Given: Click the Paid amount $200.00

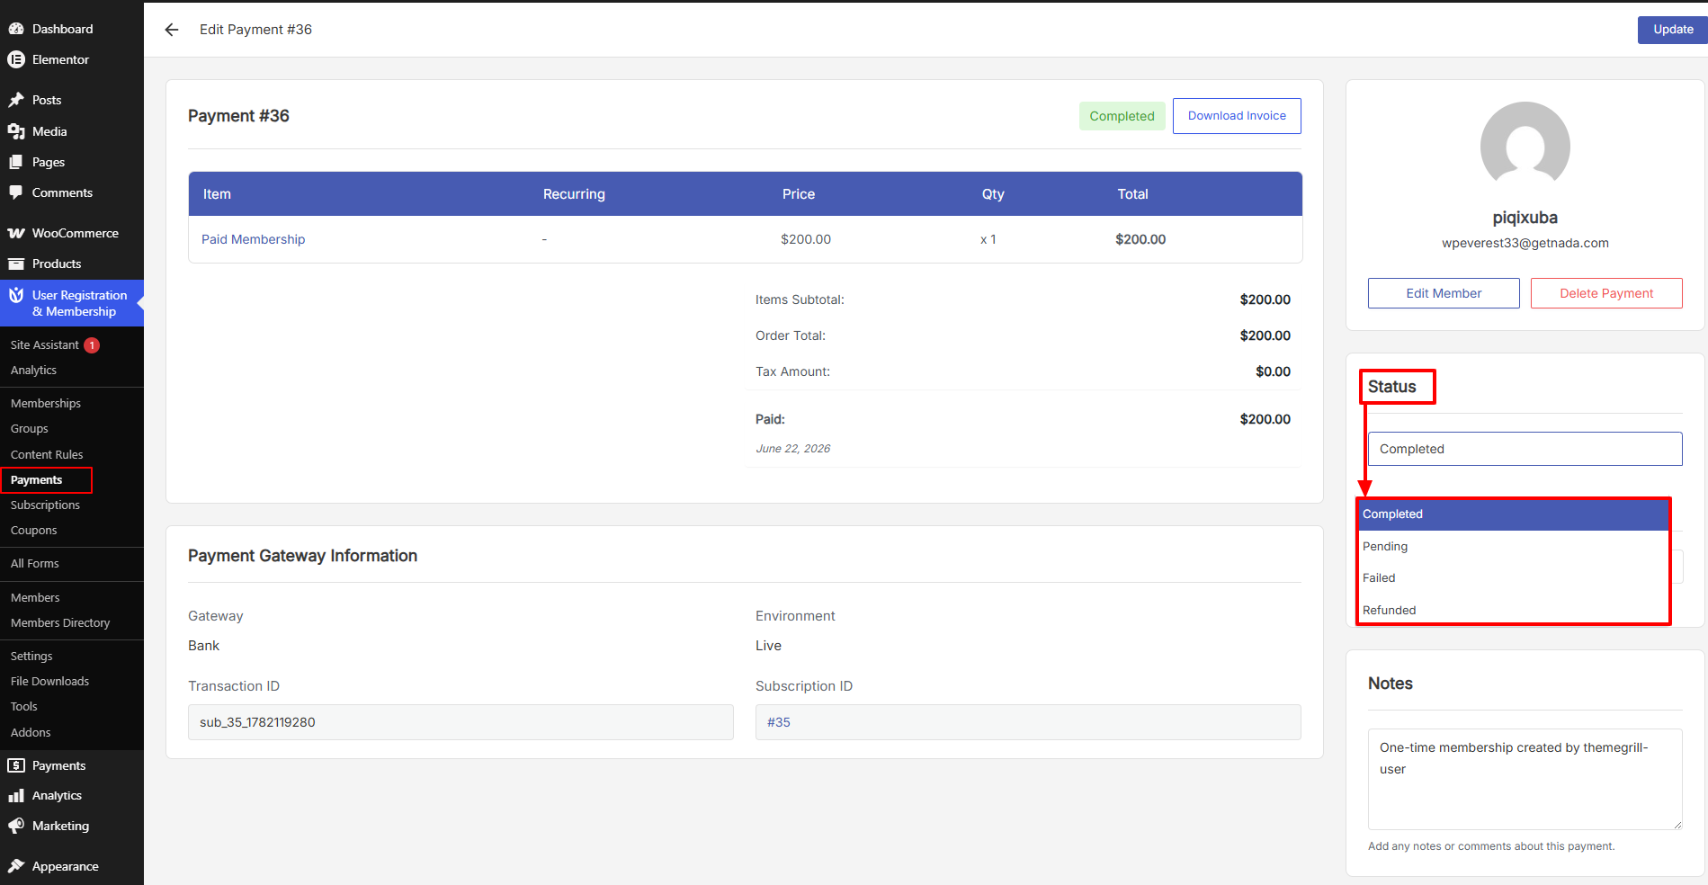Looking at the screenshot, I should pos(1265,419).
